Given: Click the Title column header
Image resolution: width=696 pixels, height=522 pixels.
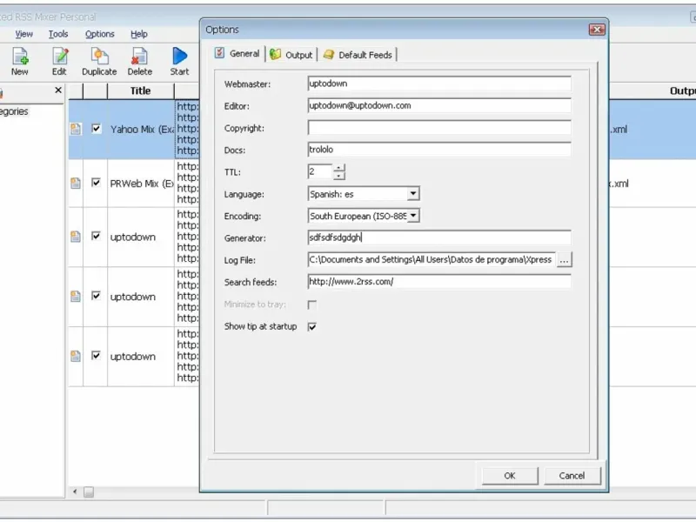Looking at the screenshot, I should [140, 91].
